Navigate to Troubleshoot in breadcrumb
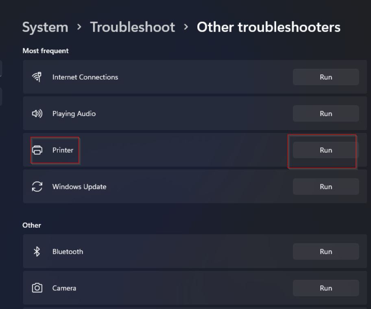The height and width of the screenshot is (309, 371). (132, 27)
